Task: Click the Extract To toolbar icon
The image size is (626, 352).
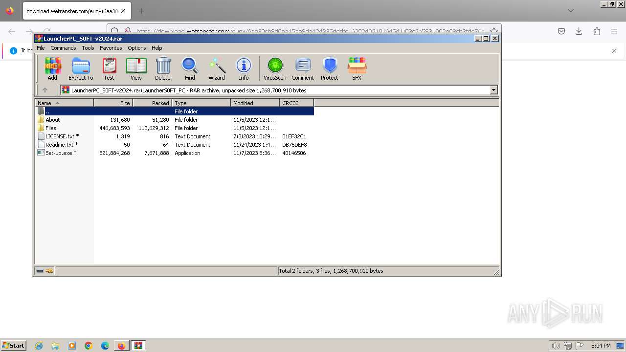Action: pyautogui.click(x=81, y=68)
